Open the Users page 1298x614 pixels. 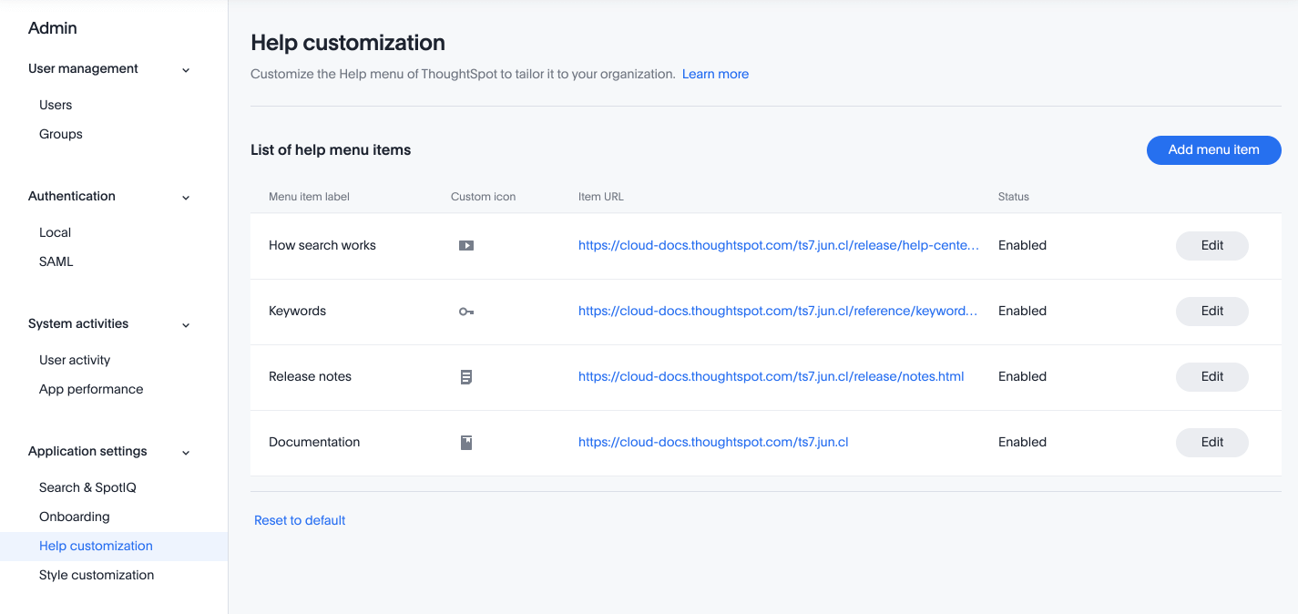click(x=56, y=104)
